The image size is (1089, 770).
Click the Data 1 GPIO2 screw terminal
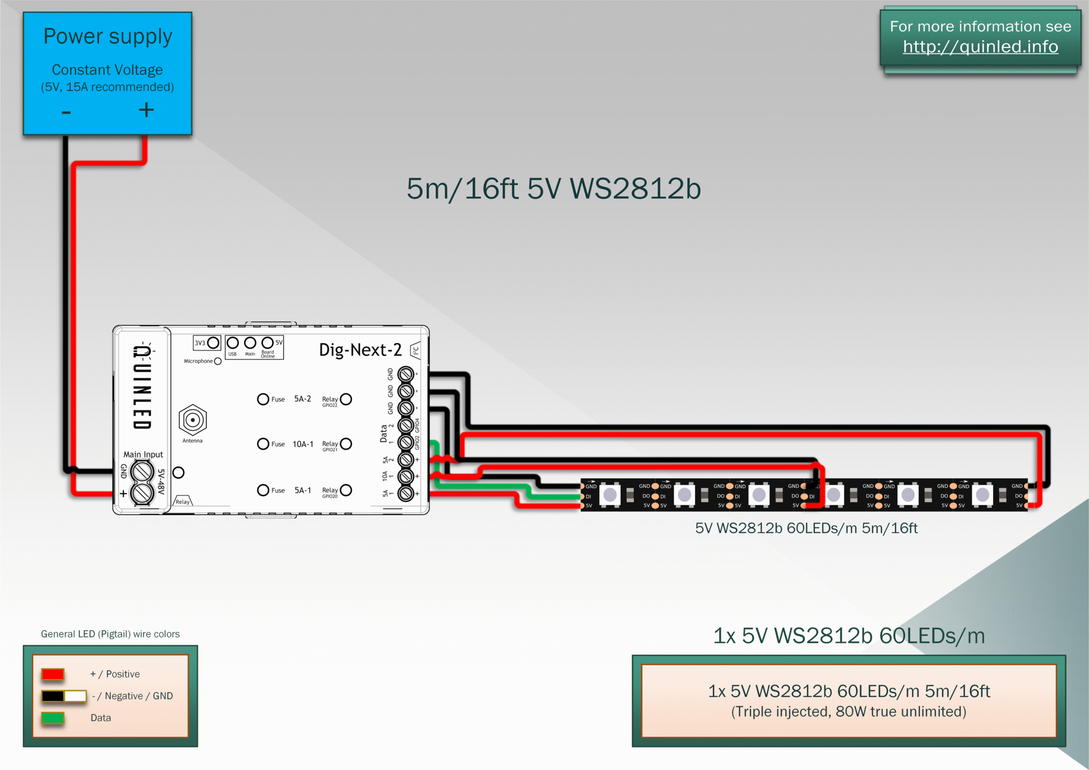coord(406,443)
